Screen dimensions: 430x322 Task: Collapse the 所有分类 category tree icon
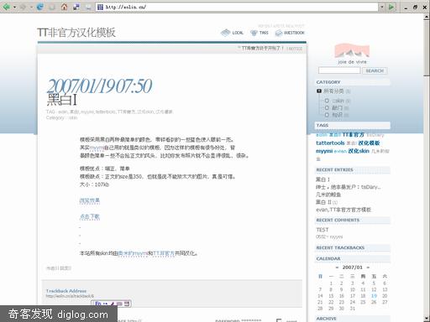point(319,91)
